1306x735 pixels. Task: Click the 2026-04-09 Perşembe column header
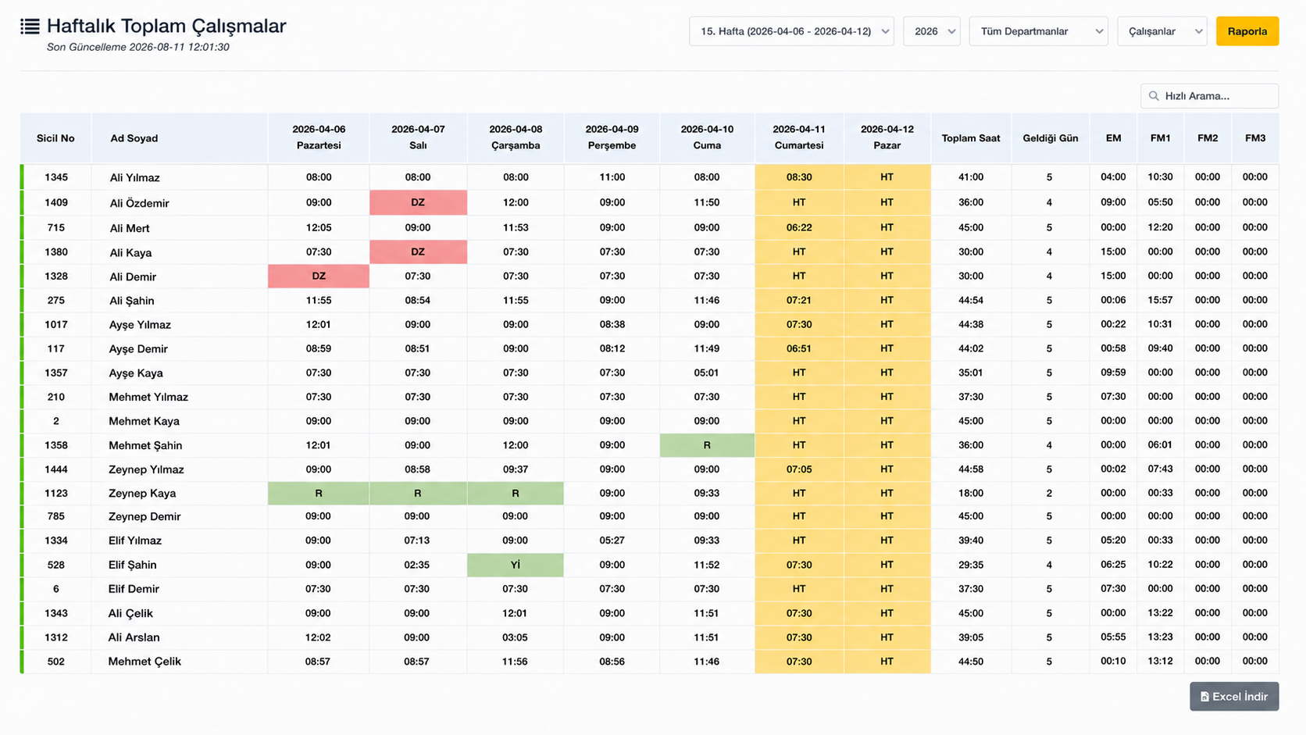pyautogui.click(x=612, y=137)
